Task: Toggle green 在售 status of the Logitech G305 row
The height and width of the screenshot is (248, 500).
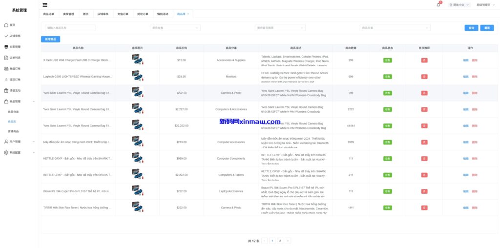Action: click(x=387, y=77)
